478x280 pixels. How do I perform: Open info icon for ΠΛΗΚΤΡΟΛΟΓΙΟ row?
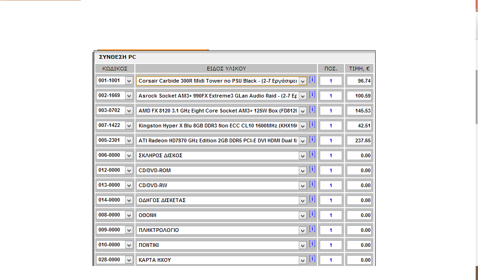coord(312,229)
